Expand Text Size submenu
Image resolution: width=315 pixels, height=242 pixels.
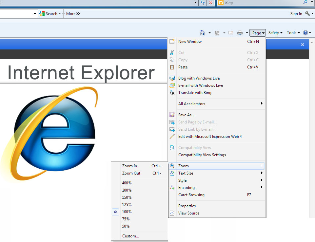pyautogui.click(x=217, y=173)
